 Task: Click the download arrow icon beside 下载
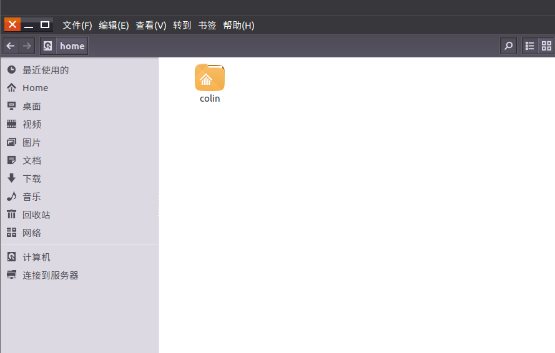[x=11, y=178]
